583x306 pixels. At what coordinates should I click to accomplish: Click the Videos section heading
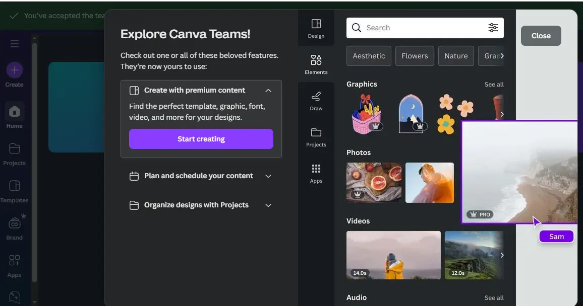(x=358, y=221)
